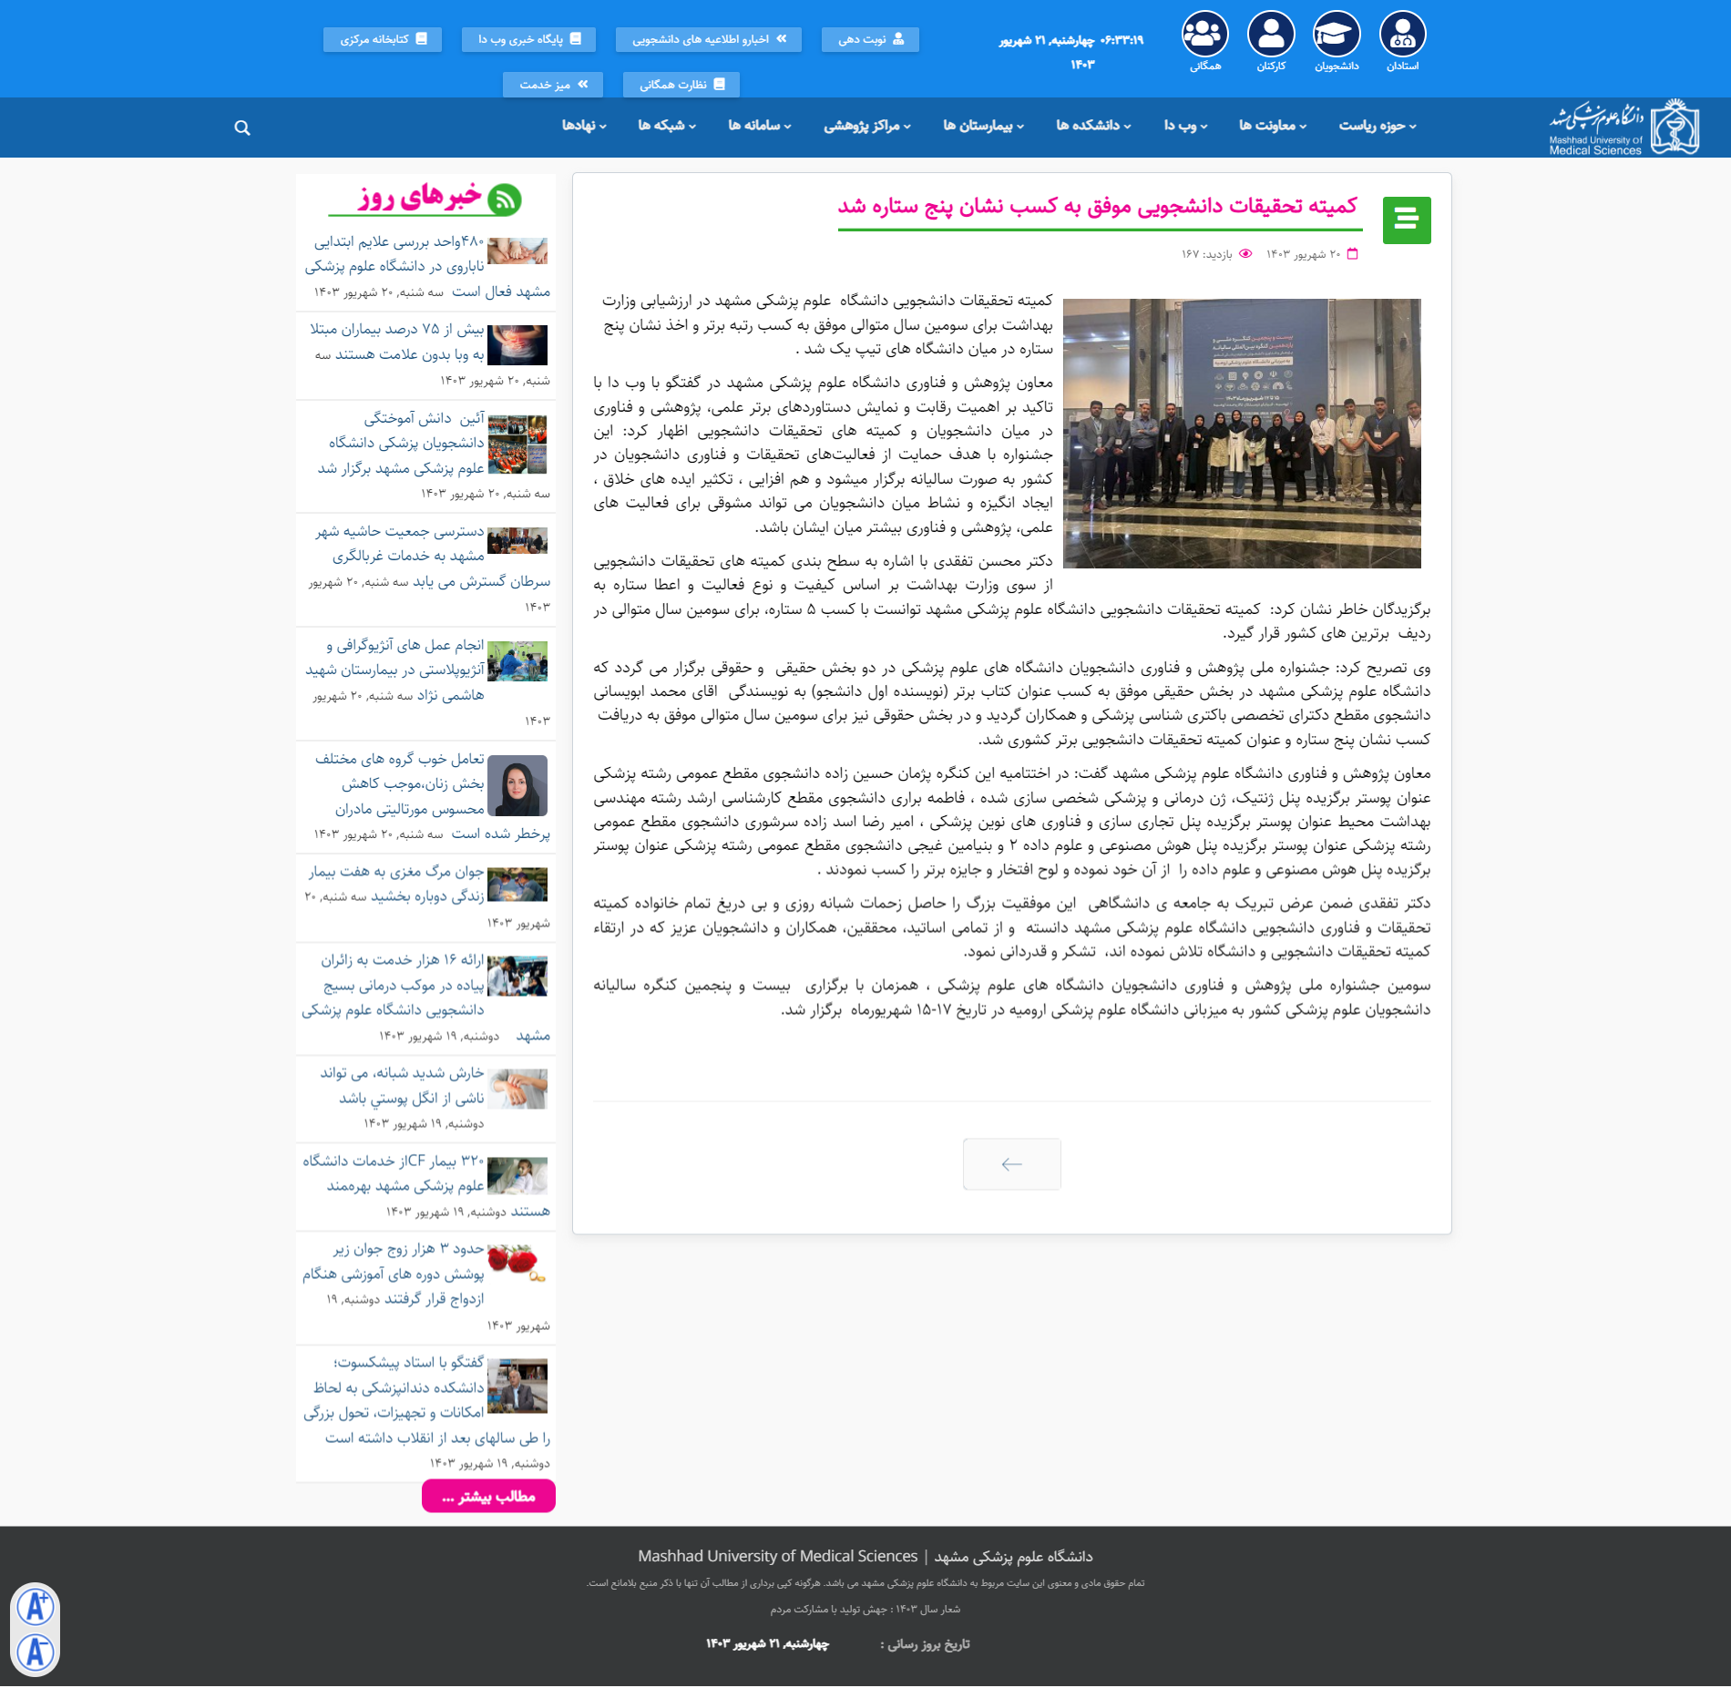
Task: Open news ارائه ۱۶ هزار خدمت به زائران
Action: [394, 997]
